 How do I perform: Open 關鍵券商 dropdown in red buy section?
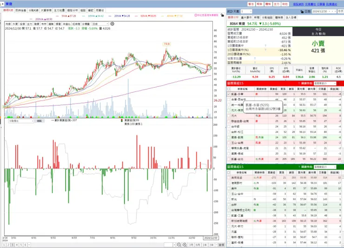coord(324,83)
